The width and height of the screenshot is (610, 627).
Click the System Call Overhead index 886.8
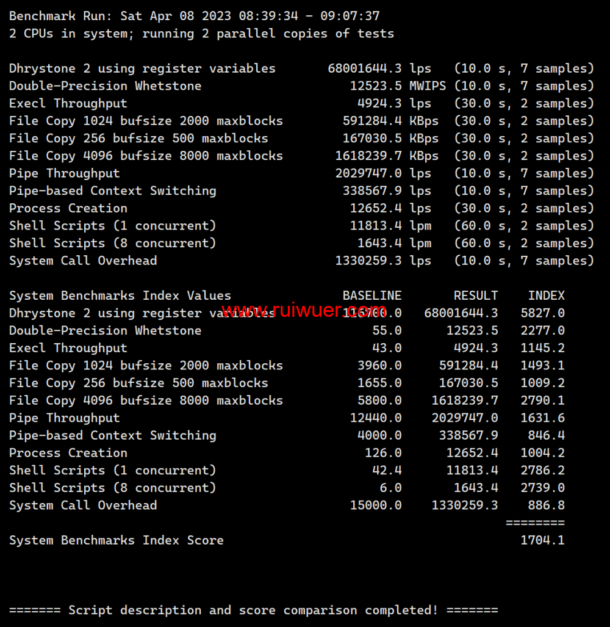pyautogui.click(x=546, y=506)
